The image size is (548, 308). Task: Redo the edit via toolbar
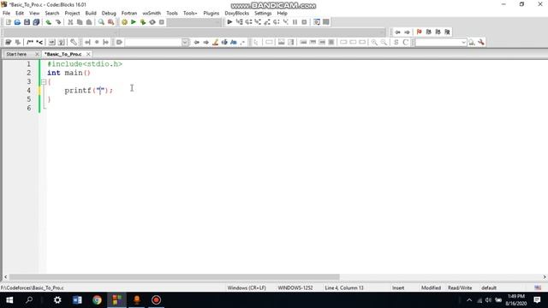[58, 22]
